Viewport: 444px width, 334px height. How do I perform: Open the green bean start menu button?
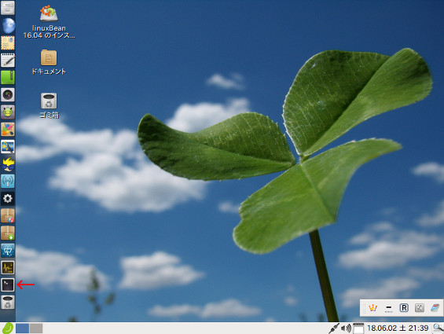click(8, 328)
